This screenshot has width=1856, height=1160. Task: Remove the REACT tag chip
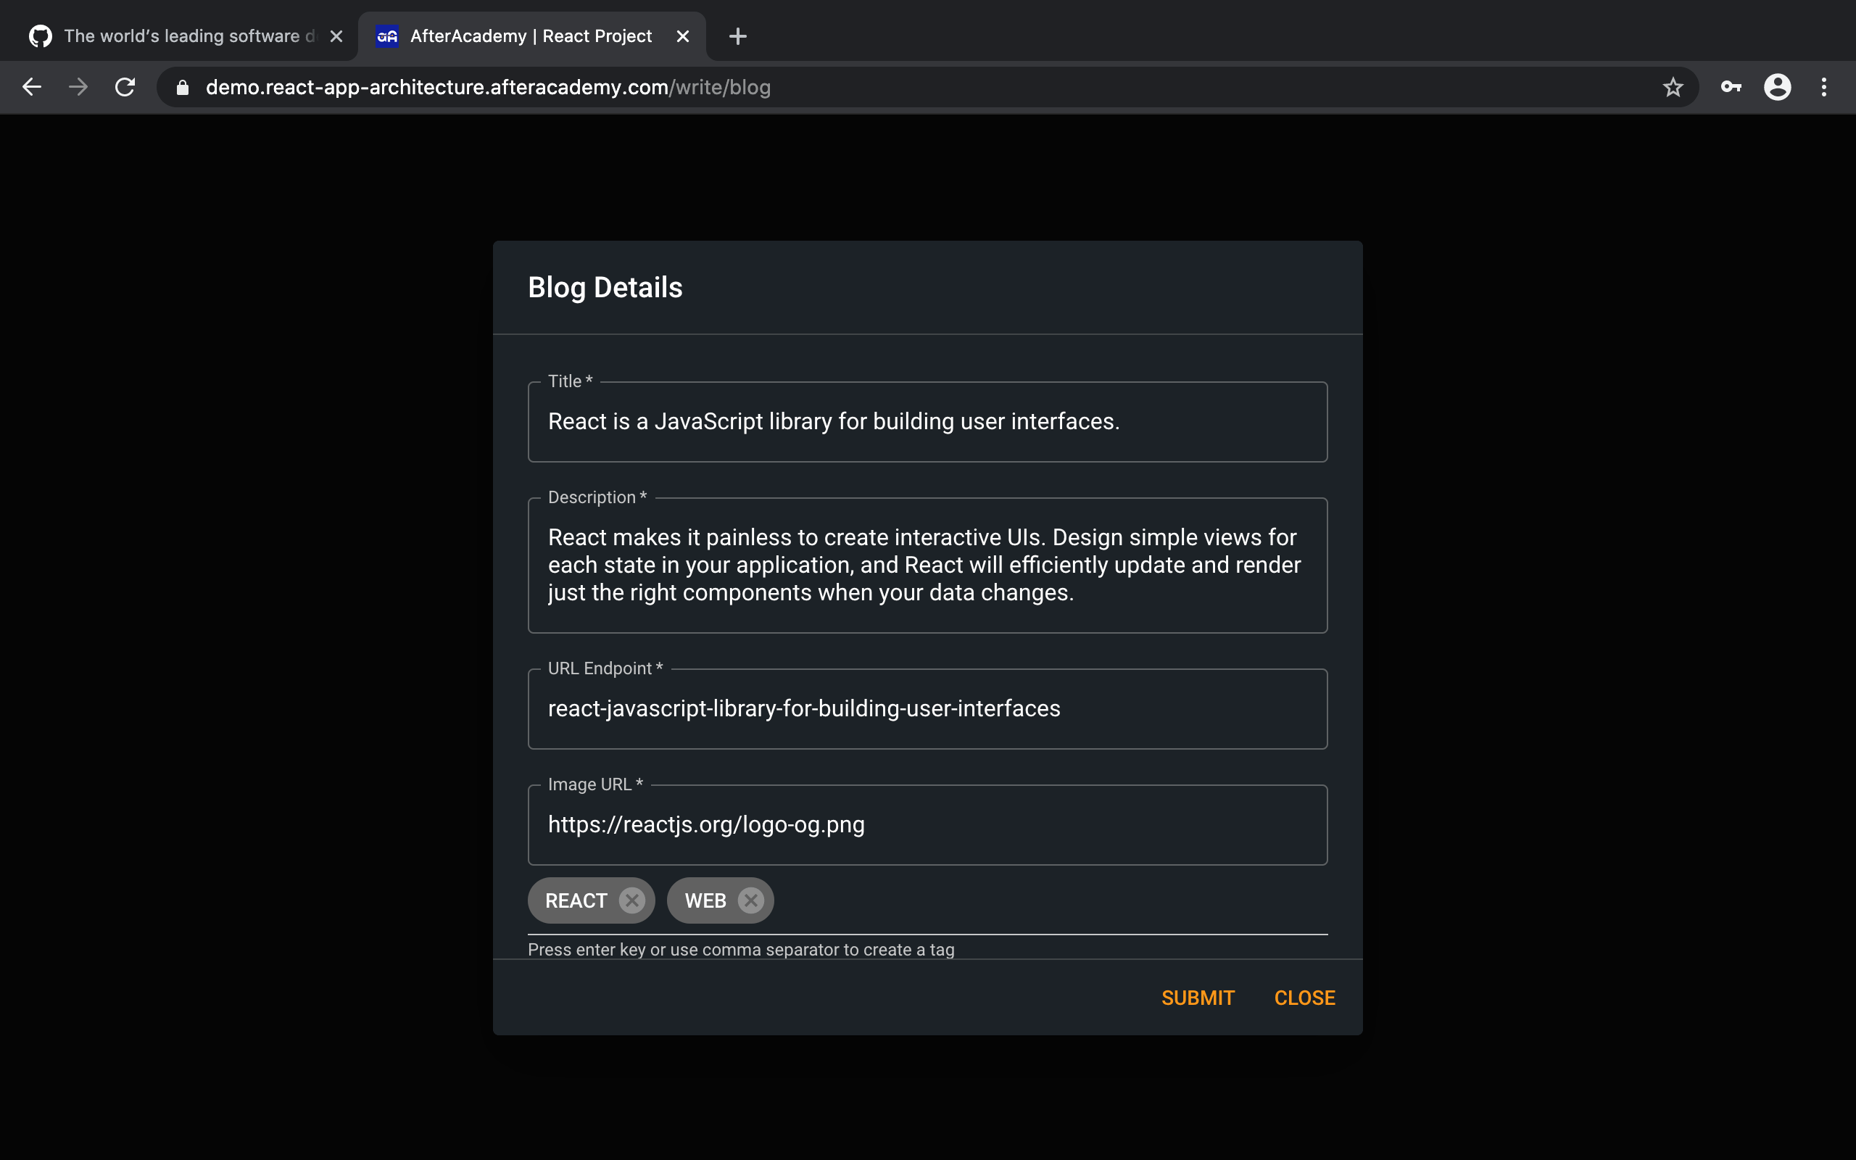point(632,900)
